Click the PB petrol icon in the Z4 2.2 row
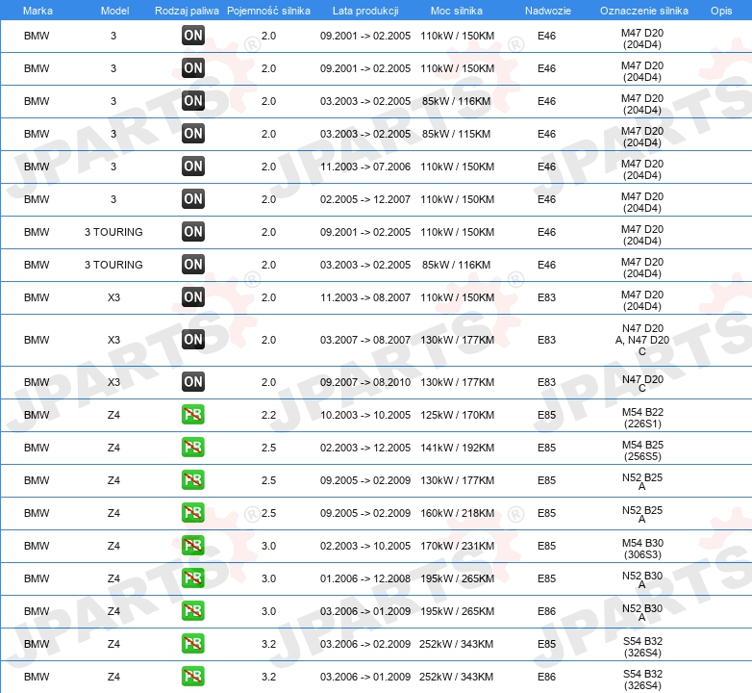 pos(193,415)
